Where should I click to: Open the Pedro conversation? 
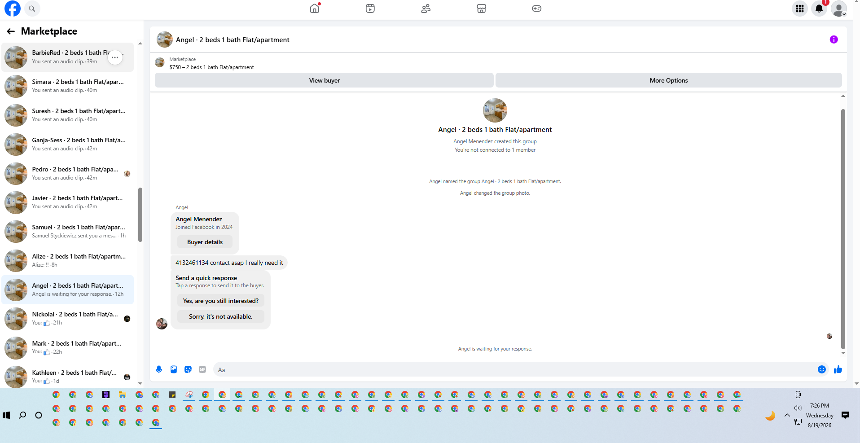tap(68, 173)
